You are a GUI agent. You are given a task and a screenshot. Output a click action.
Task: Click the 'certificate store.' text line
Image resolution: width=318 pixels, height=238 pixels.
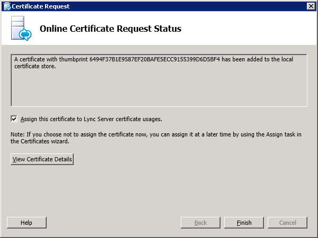[x=35, y=67]
